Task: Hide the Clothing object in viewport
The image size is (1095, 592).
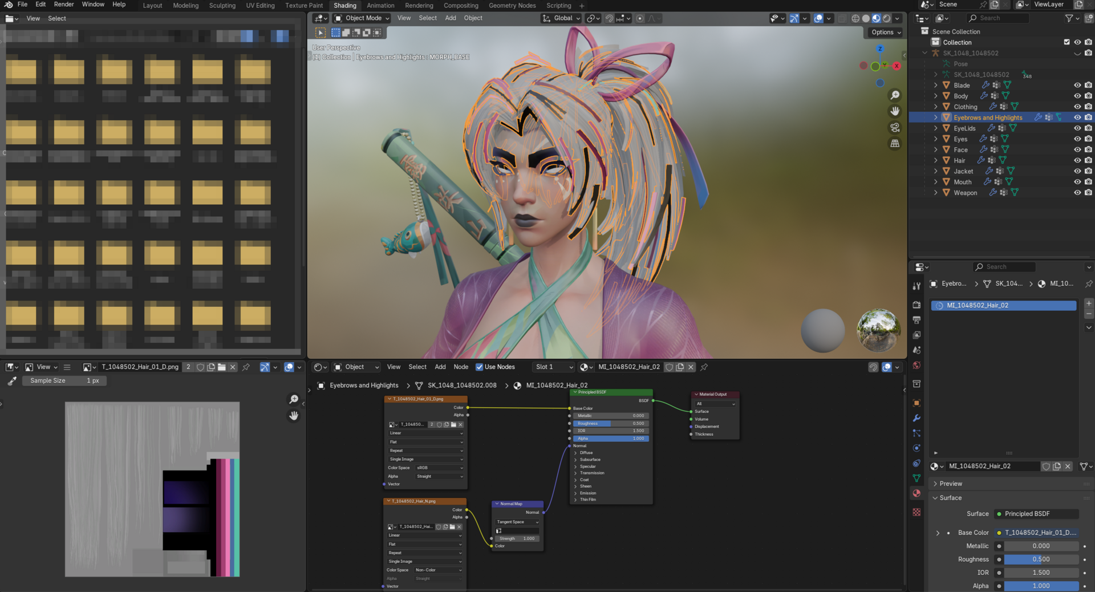Action: point(1077,107)
